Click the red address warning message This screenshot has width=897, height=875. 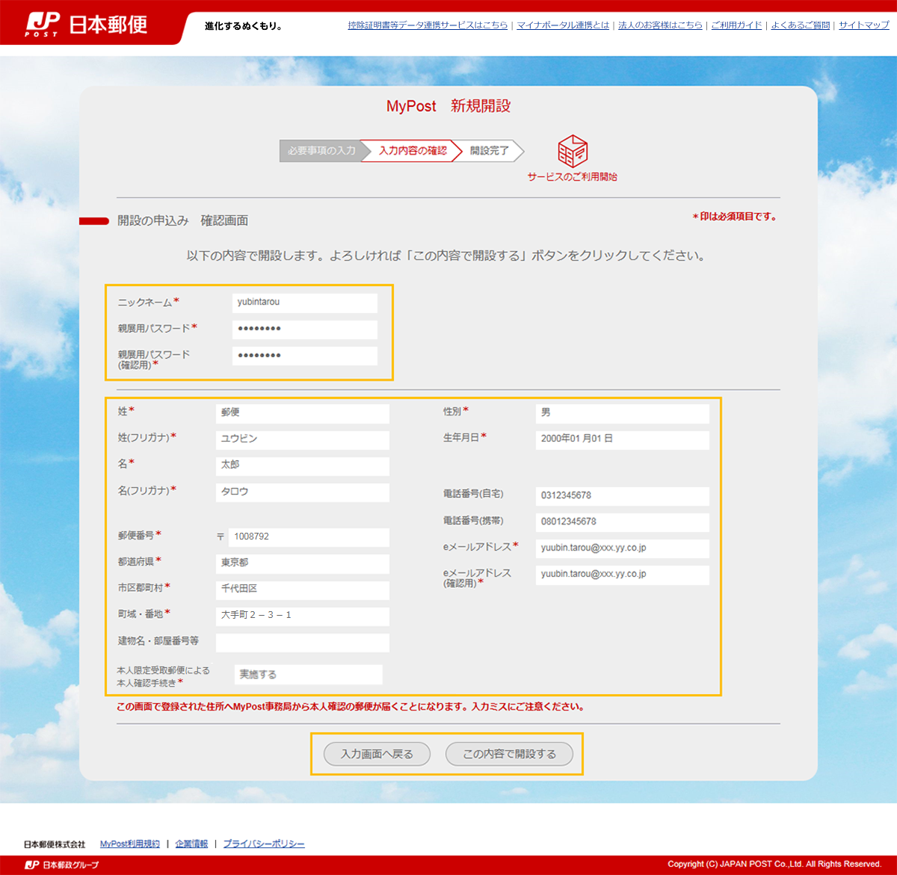351,707
